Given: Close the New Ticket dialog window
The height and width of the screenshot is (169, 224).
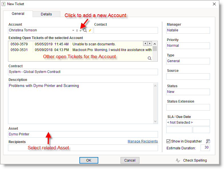Looking at the screenshot, I should (214, 4).
